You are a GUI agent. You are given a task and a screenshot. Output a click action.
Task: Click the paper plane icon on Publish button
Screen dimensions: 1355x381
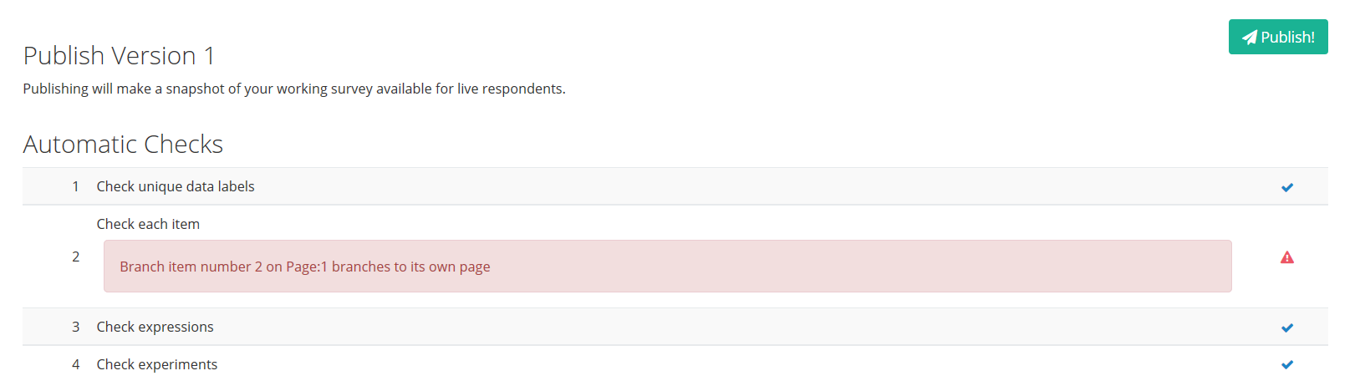[1250, 38]
